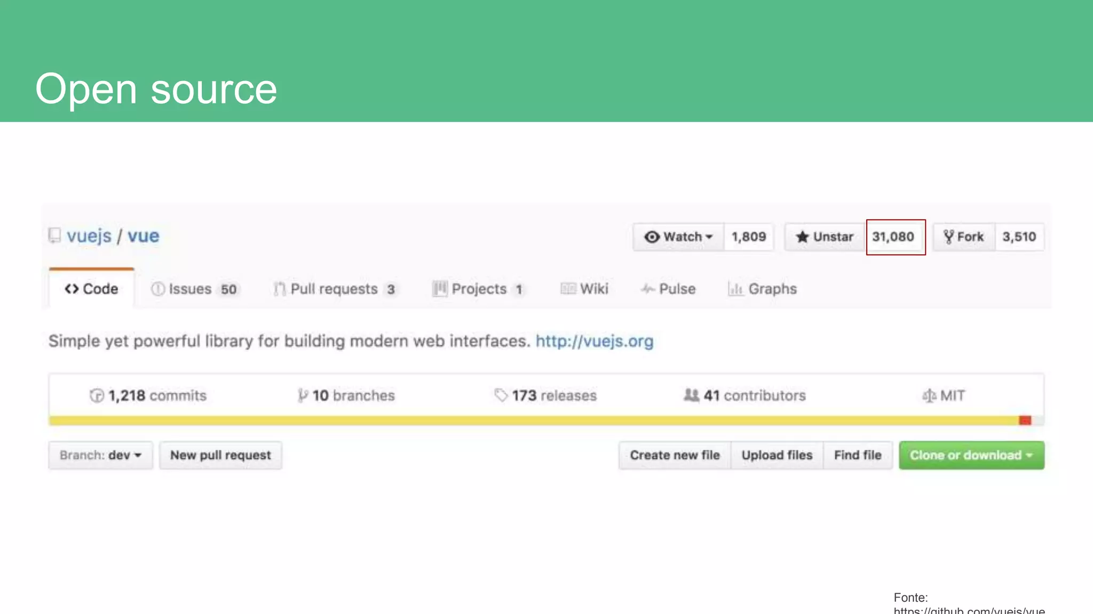The height and width of the screenshot is (614, 1093).
Task: Open the Graphs tab
Action: (x=762, y=289)
